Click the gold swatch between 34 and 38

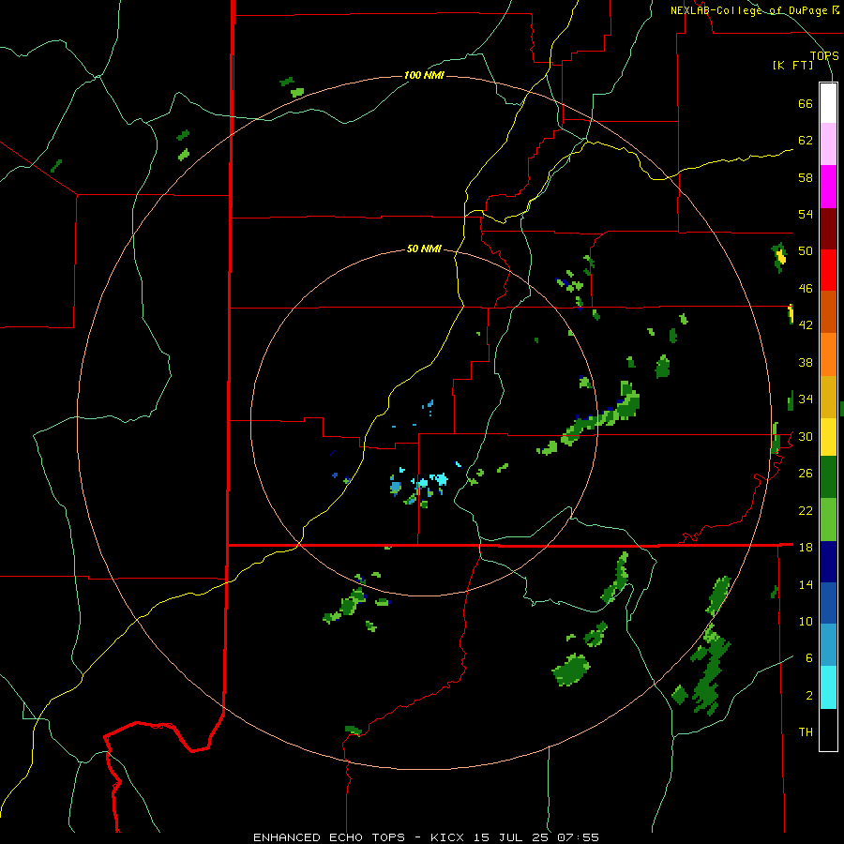(828, 397)
